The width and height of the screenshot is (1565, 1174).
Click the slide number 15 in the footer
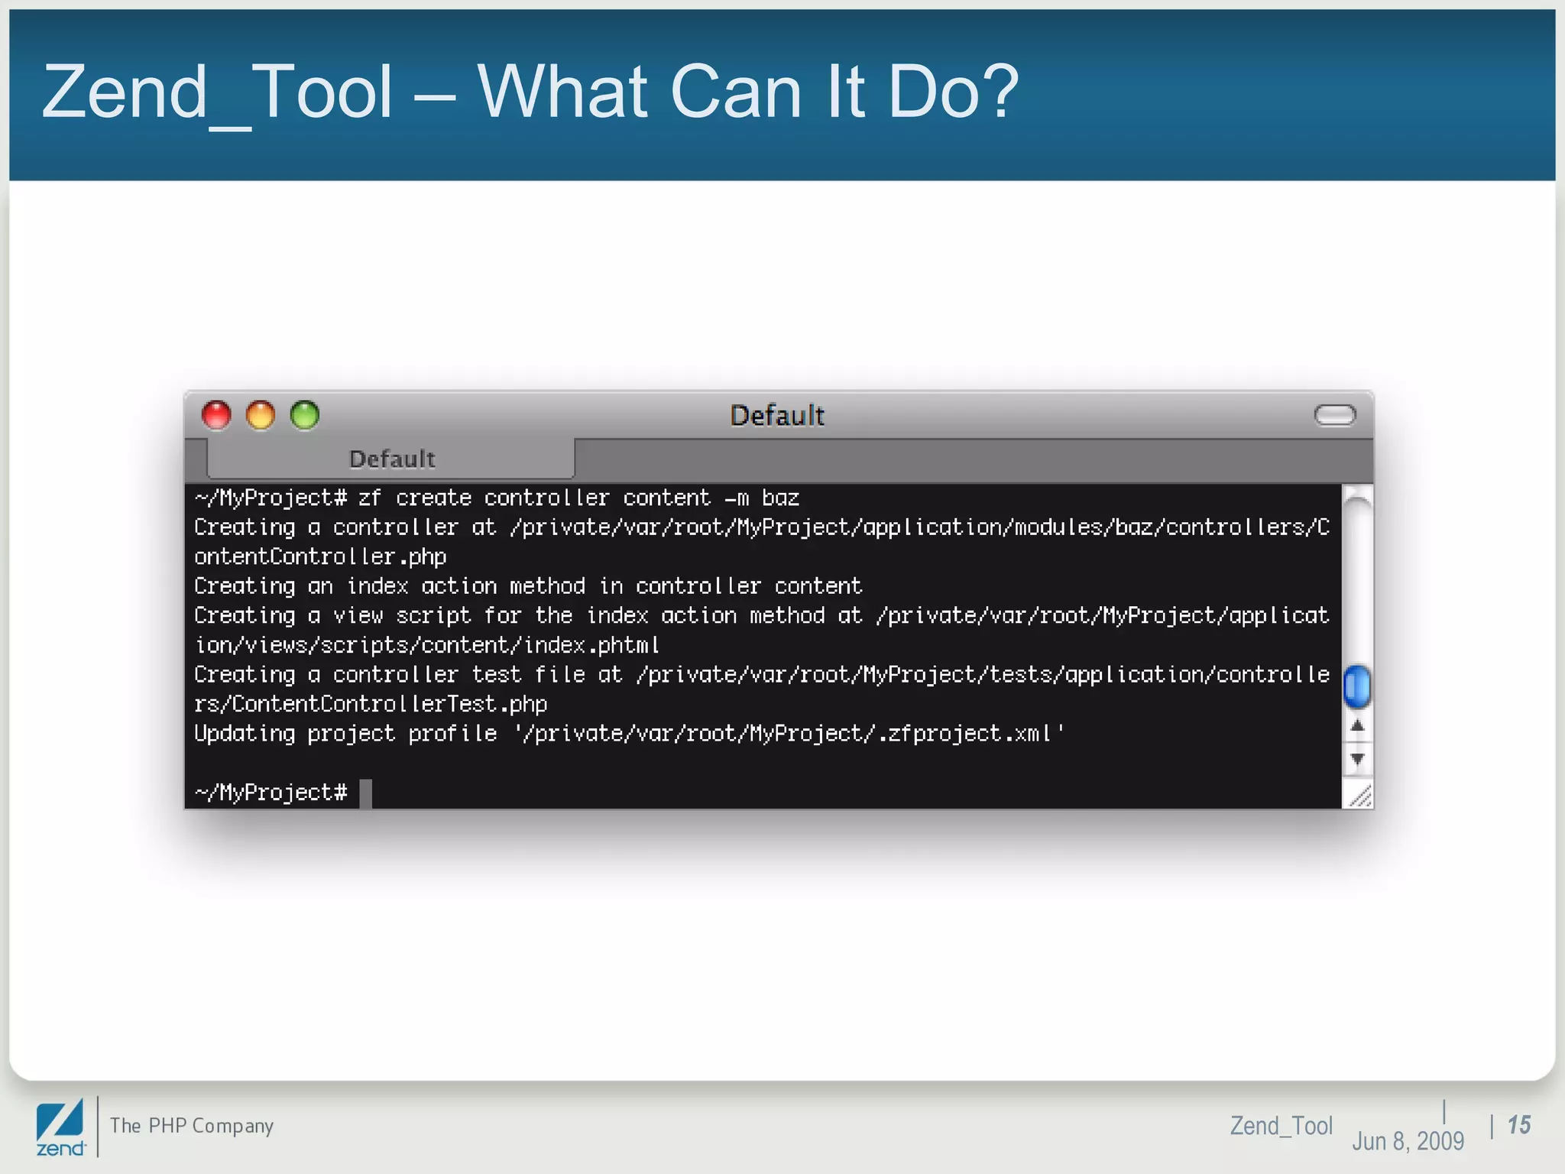pos(1519,1125)
